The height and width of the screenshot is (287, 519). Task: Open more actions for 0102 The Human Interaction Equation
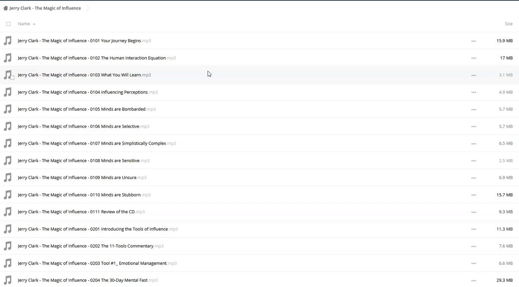click(x=473, y=58)
